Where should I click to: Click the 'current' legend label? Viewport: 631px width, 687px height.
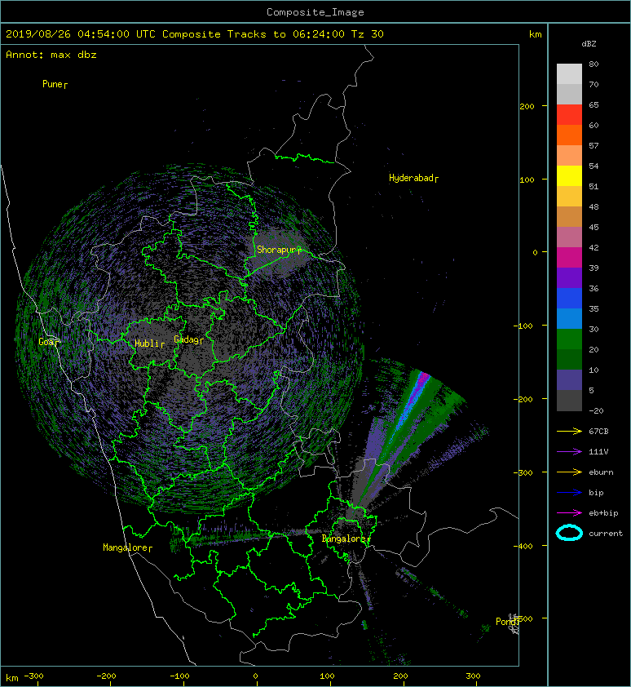click(606, 534)
